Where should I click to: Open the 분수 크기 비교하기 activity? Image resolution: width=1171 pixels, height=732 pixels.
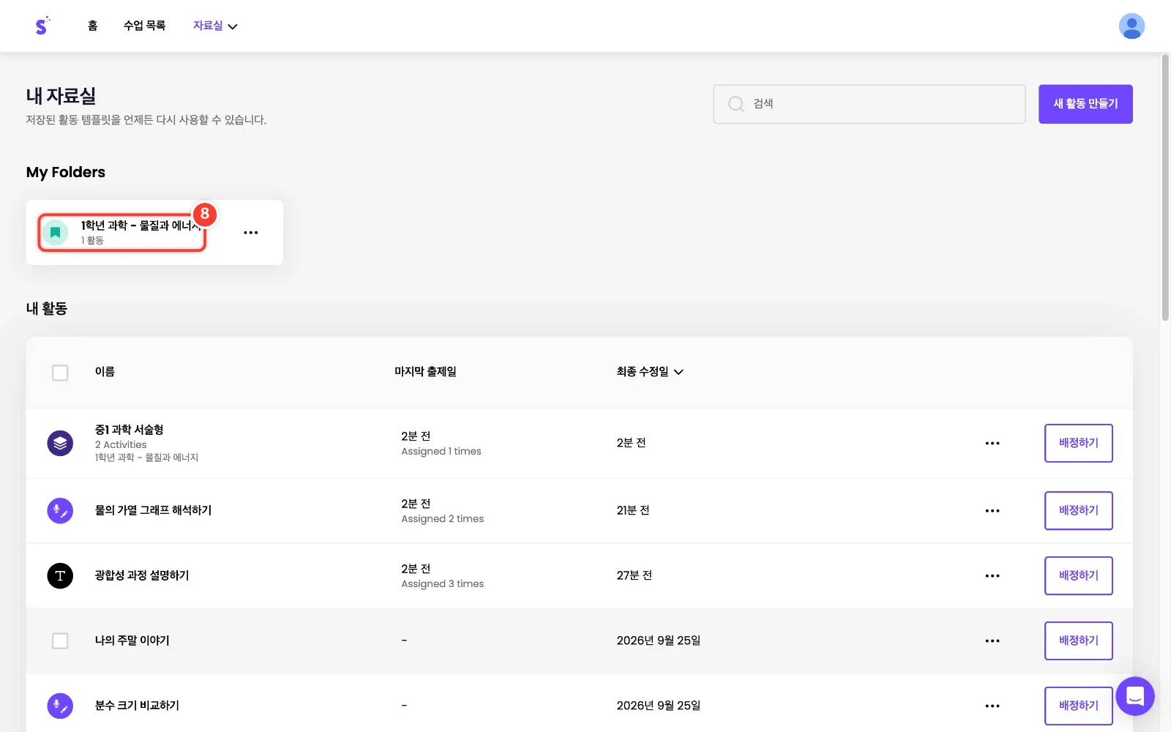pos(137,706)
